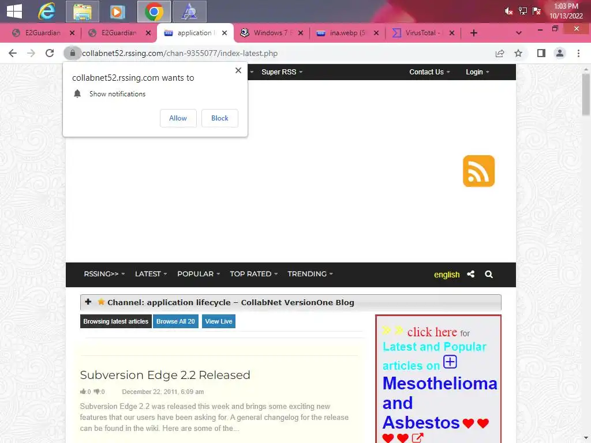The height and width of the screenshot is (443, 591).
Task: Close the ina.webp tab
Action: coord(376,33)
